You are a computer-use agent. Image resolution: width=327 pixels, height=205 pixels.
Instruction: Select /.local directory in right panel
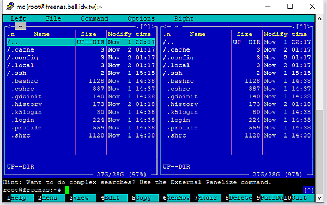(237, 65)
